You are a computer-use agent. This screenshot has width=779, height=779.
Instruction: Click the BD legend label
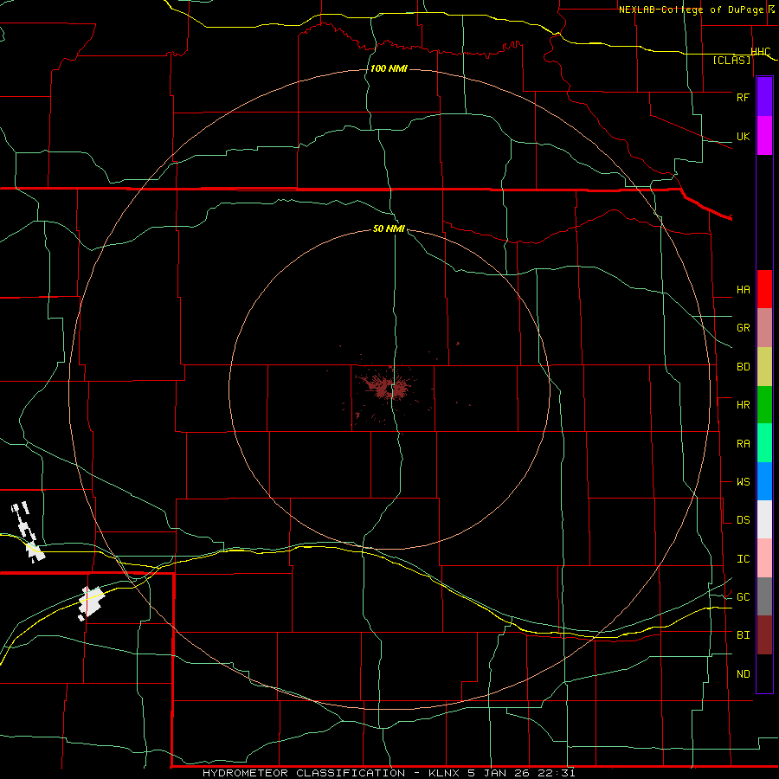(x=743, y=367)
